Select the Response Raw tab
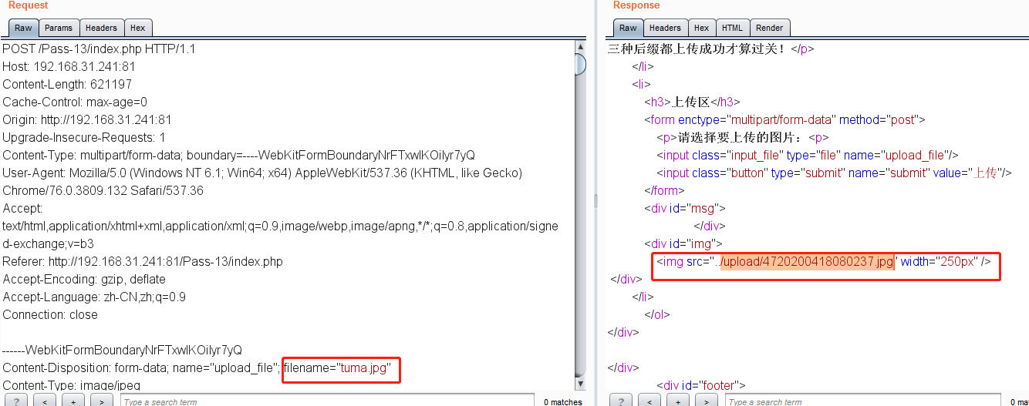Screen dimensions: 1029x406 click(628, 28)
